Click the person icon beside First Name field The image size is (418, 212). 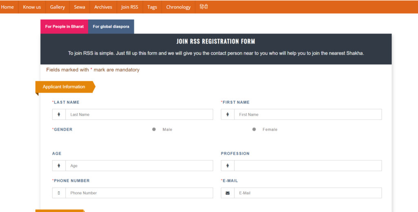227,115
